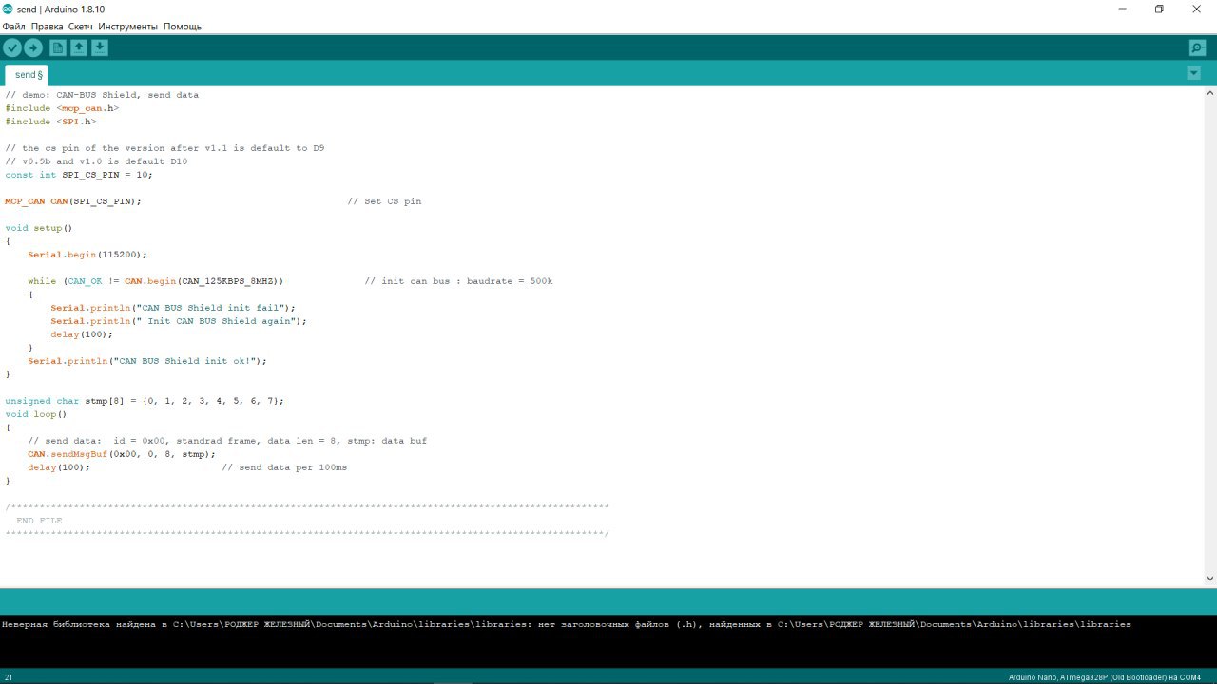
Task: Save the sketch using the down-arrow icon
Action: pos(100,47)
